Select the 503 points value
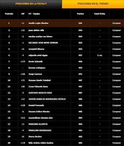 point(80,43)
